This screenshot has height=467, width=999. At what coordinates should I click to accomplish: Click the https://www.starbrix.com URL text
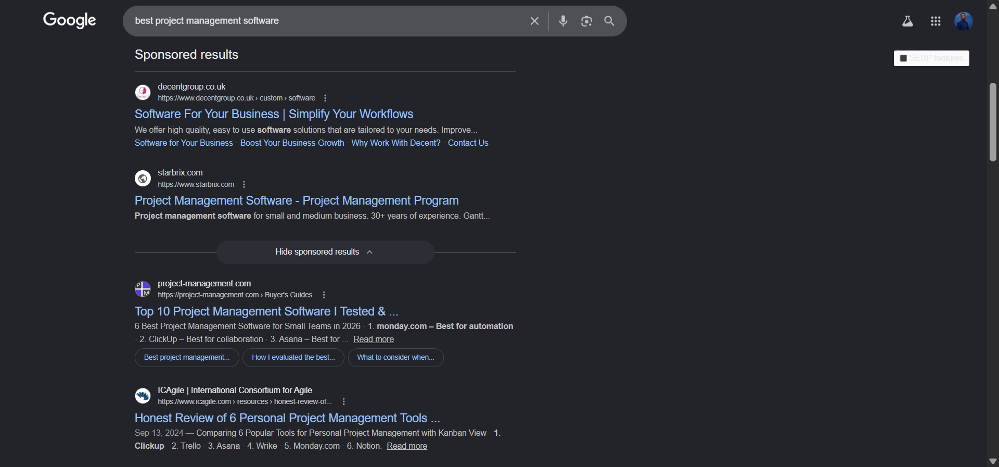tap(196, 184)
